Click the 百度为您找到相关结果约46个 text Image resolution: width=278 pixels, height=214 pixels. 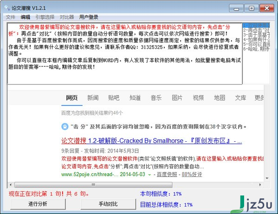point(92,113)
